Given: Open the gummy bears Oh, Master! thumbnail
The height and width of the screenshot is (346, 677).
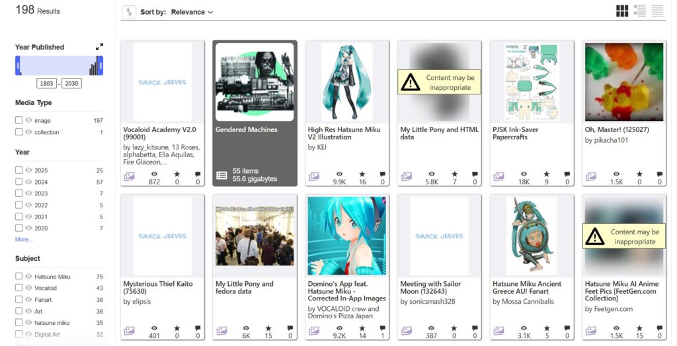Looking at the screenshot, I should click(624, 82).
